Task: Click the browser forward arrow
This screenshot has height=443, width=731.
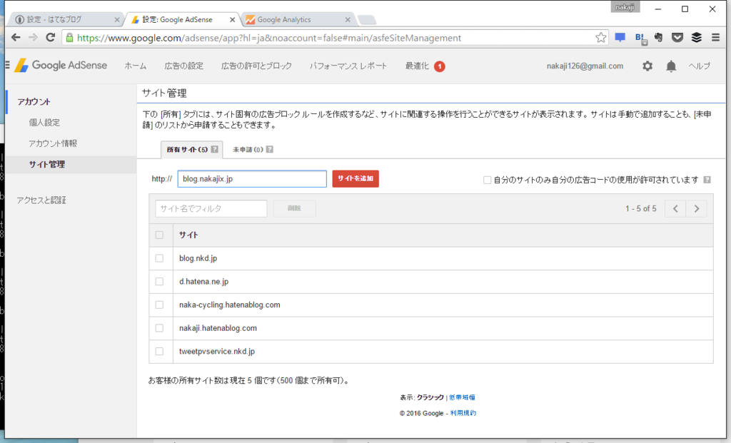Action: (x=33, y=38)
